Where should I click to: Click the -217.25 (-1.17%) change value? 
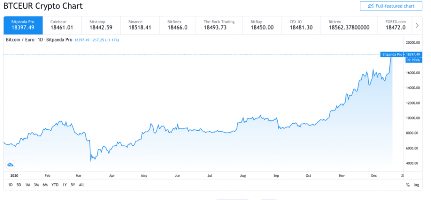point(105,40)
